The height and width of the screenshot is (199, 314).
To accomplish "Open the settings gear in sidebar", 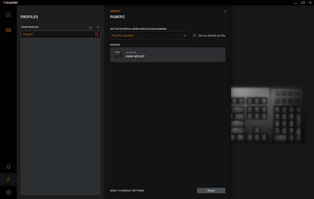I will click(8, 192).
